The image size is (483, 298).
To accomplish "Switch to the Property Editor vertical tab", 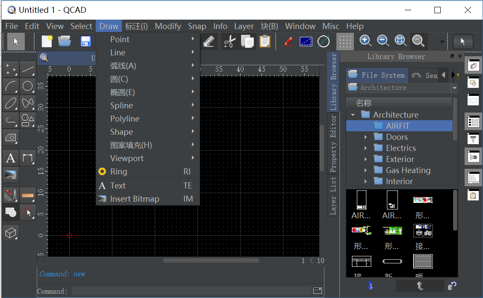I will [x=333, y=144].
